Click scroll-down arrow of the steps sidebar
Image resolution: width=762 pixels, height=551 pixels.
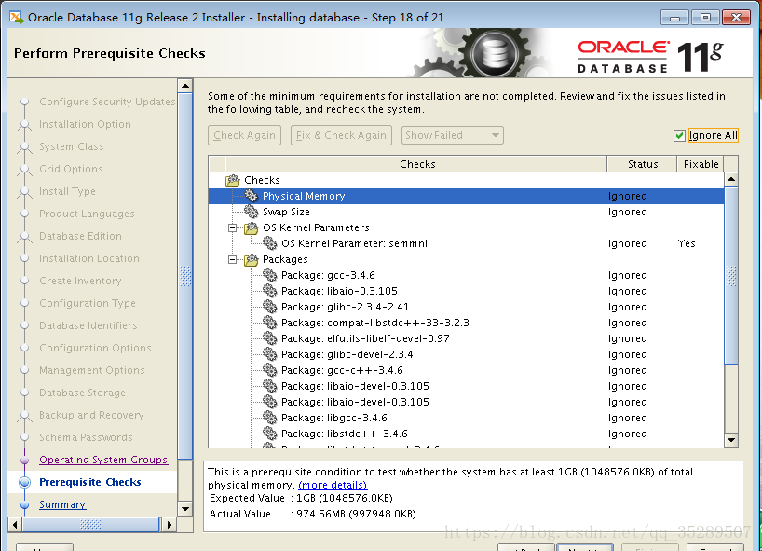tap(185, 509)
